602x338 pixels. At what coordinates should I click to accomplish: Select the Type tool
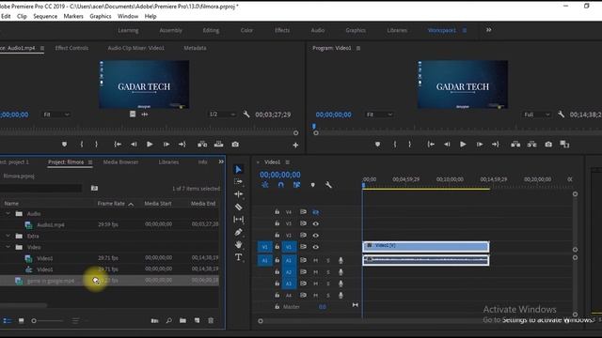[x=238, y=257]
